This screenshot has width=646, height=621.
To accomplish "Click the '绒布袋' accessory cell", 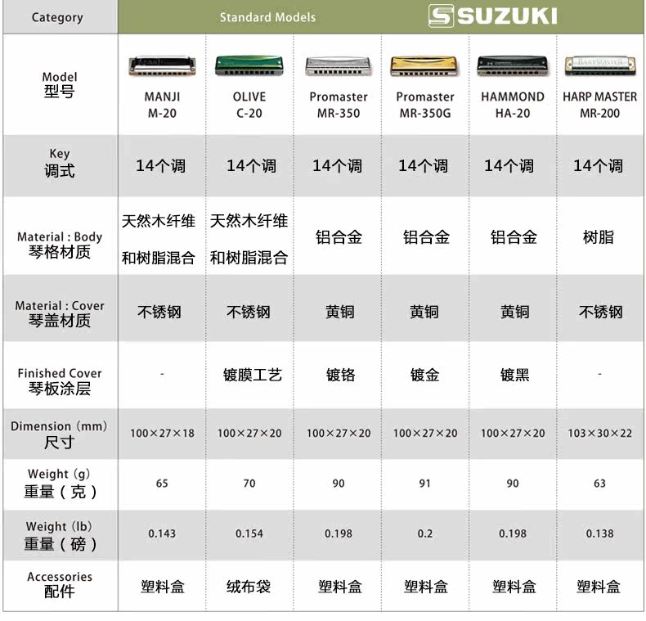I will [249, 587].
